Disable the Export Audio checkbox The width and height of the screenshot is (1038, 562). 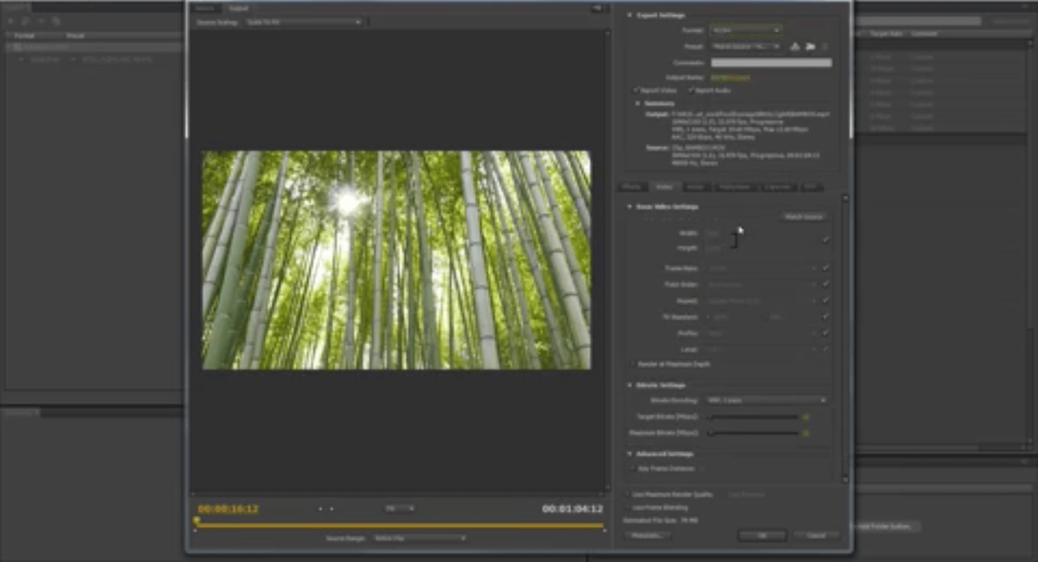691,90
